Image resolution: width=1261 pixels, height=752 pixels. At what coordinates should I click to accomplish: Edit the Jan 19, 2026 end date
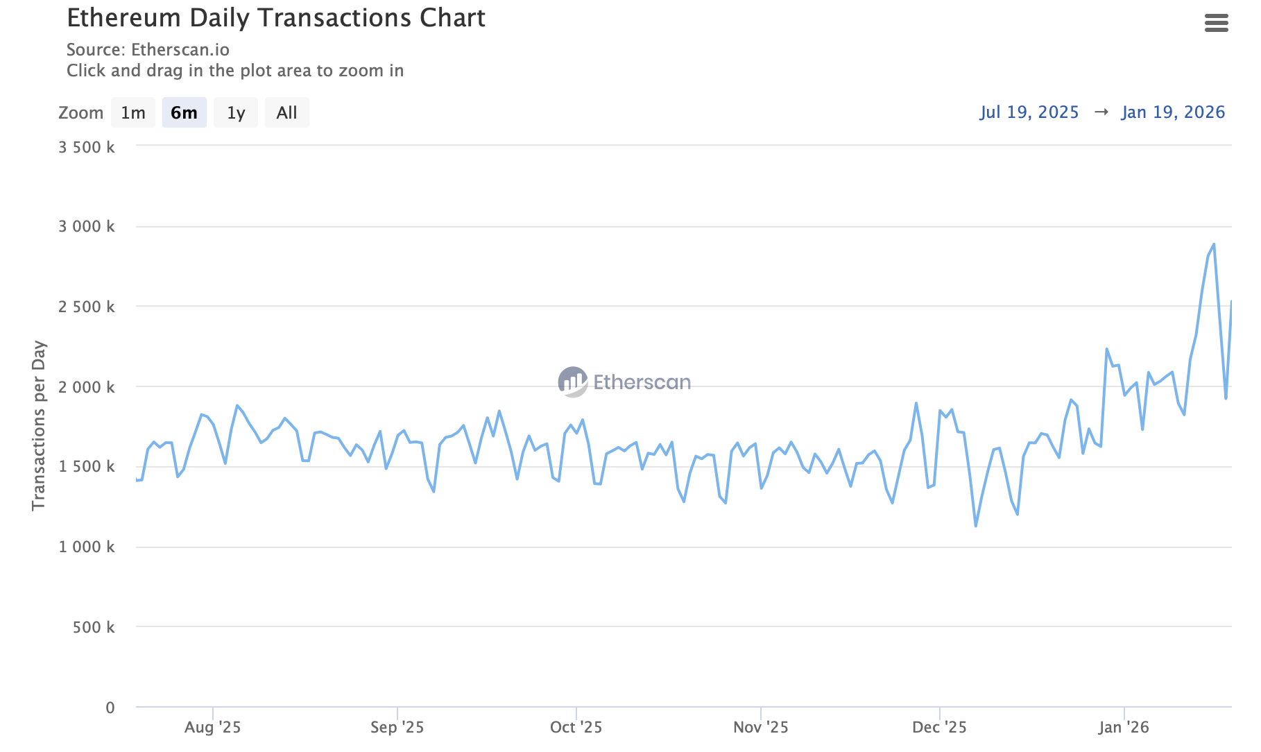(x=1173, y=112)
